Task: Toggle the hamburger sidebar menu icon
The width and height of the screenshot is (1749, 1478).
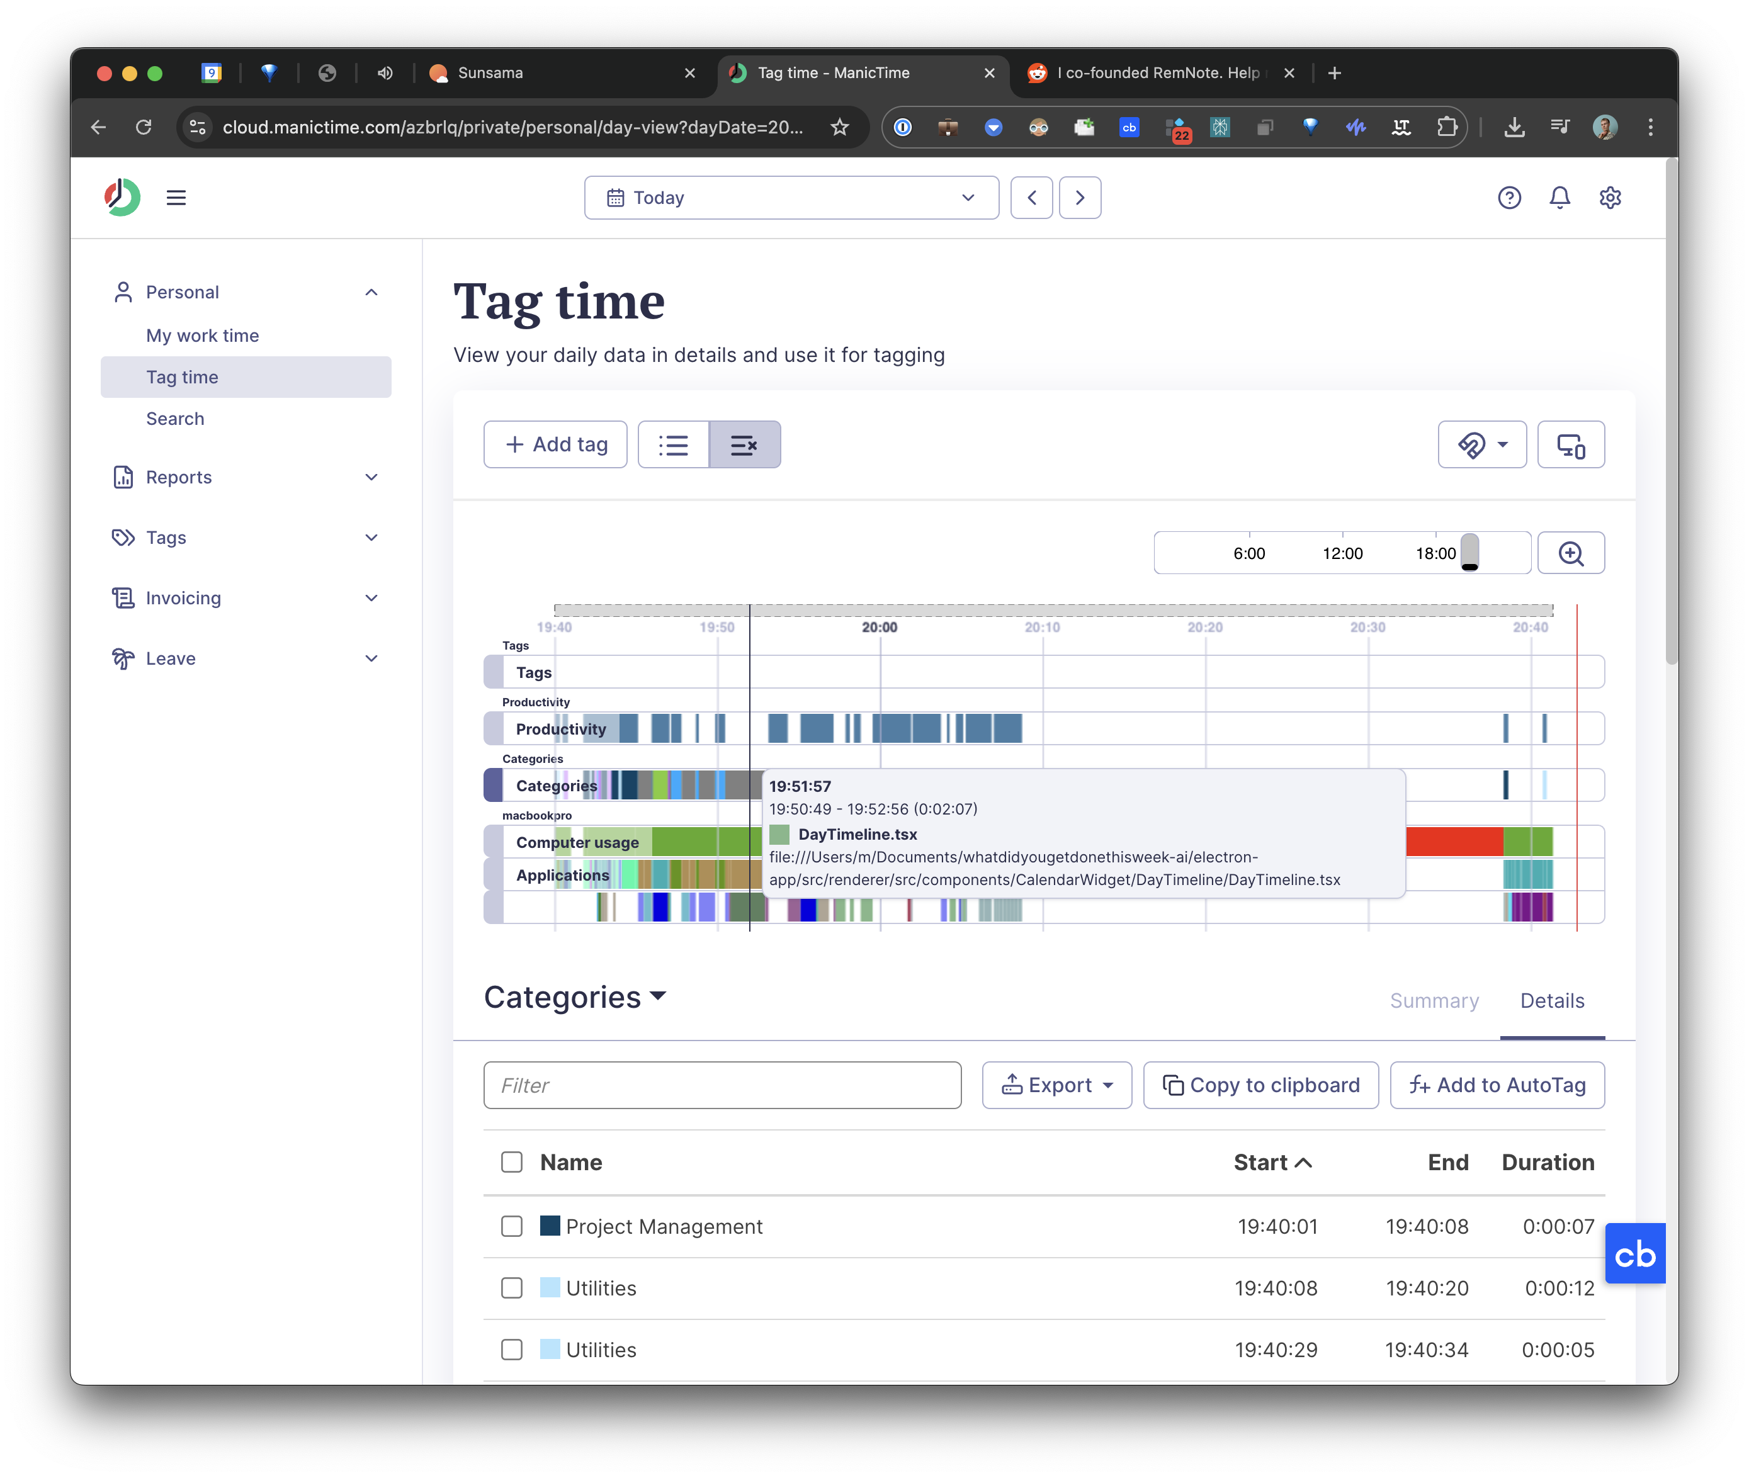Action: (x=176, y=198)
